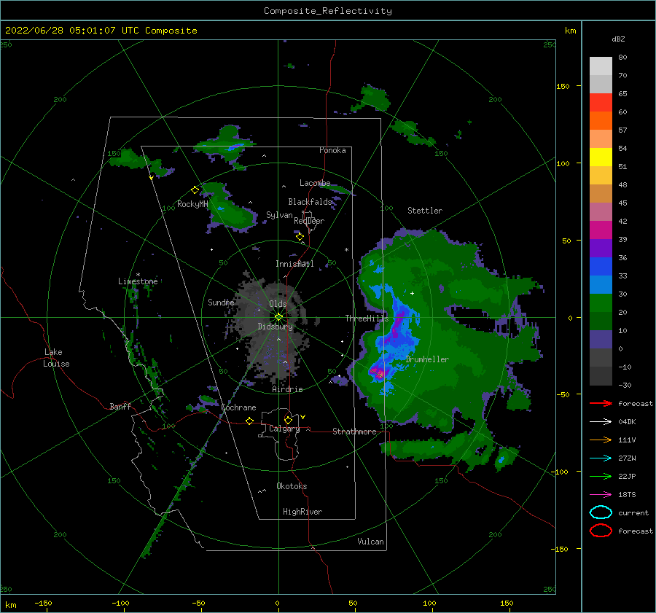Click the red 65-60 dBZ color swatch
The height and width of the screenshot is (613, 656).
[601, 103]
